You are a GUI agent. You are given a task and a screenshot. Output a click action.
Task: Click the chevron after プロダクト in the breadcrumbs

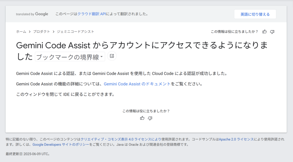point(53,32)
